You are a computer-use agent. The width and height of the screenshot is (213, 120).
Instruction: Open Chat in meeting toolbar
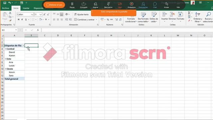tap(155, 5)
